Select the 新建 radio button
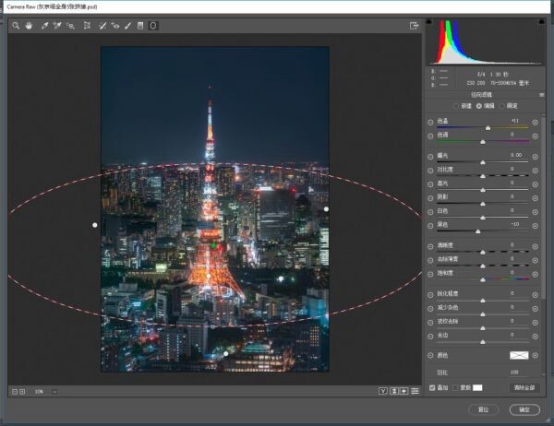 pyautogui.click(x=456, y=106)
